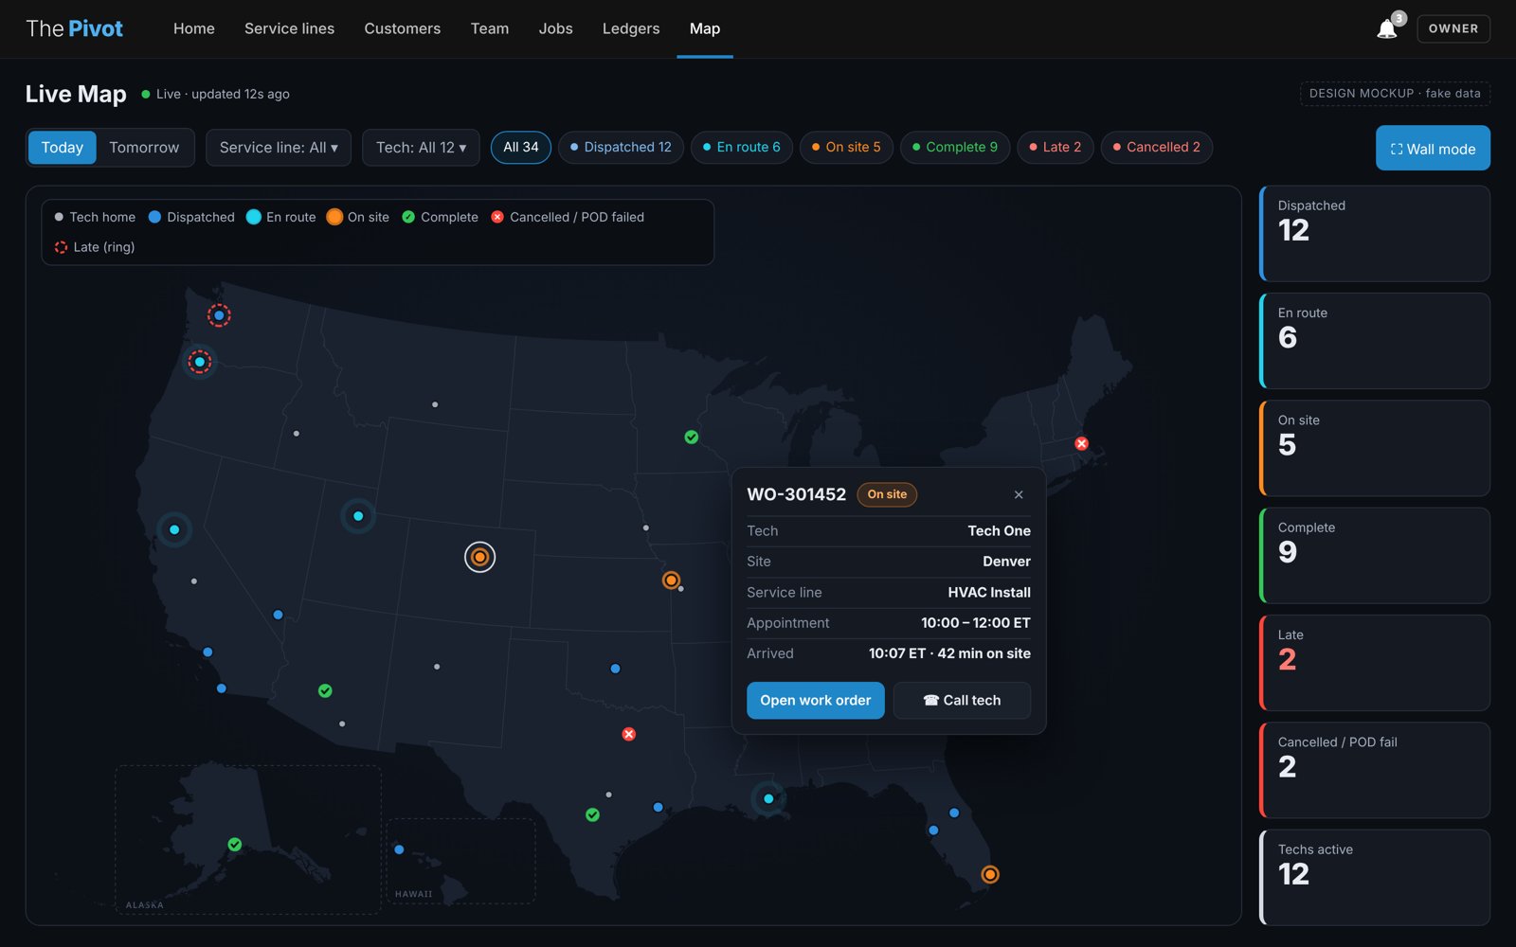
Task: Select the en-route marker in Northern California
Action: point(174,529)
